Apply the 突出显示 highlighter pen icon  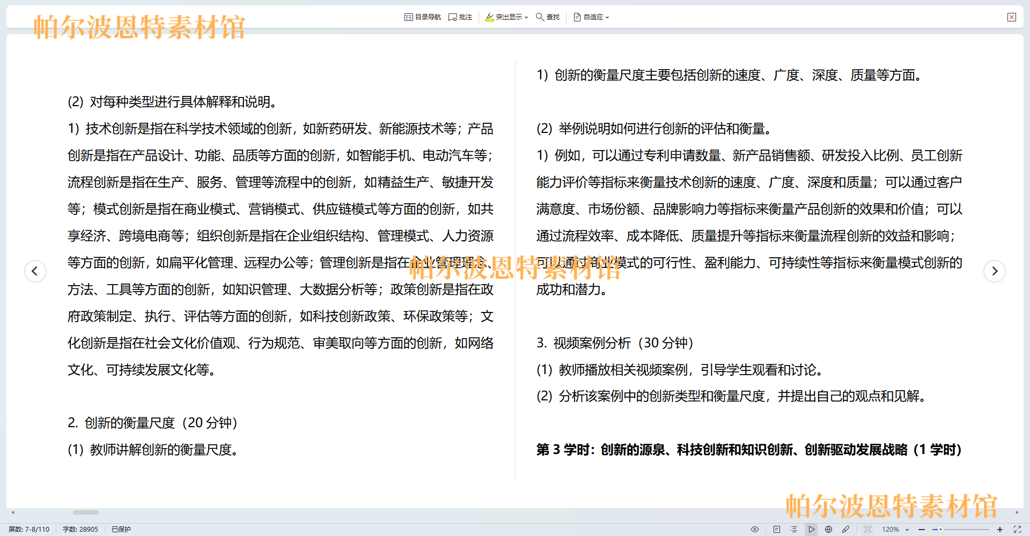[489, 17]
